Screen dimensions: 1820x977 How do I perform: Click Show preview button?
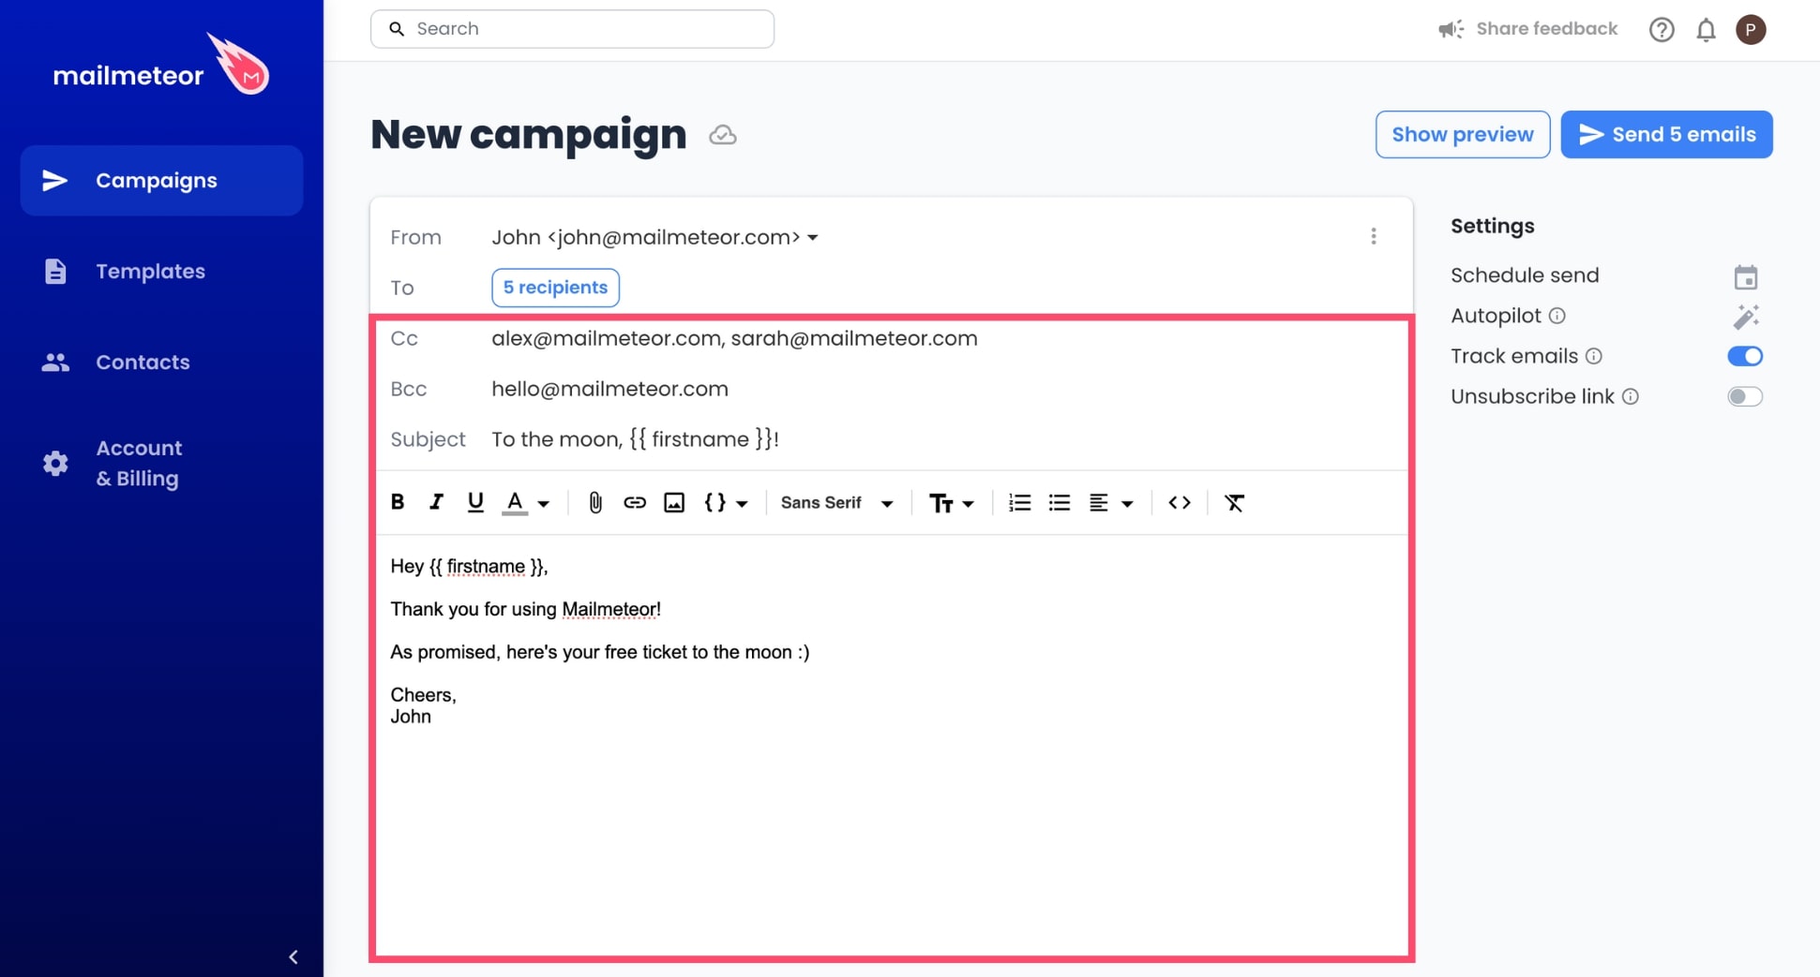coord(1463,134)
